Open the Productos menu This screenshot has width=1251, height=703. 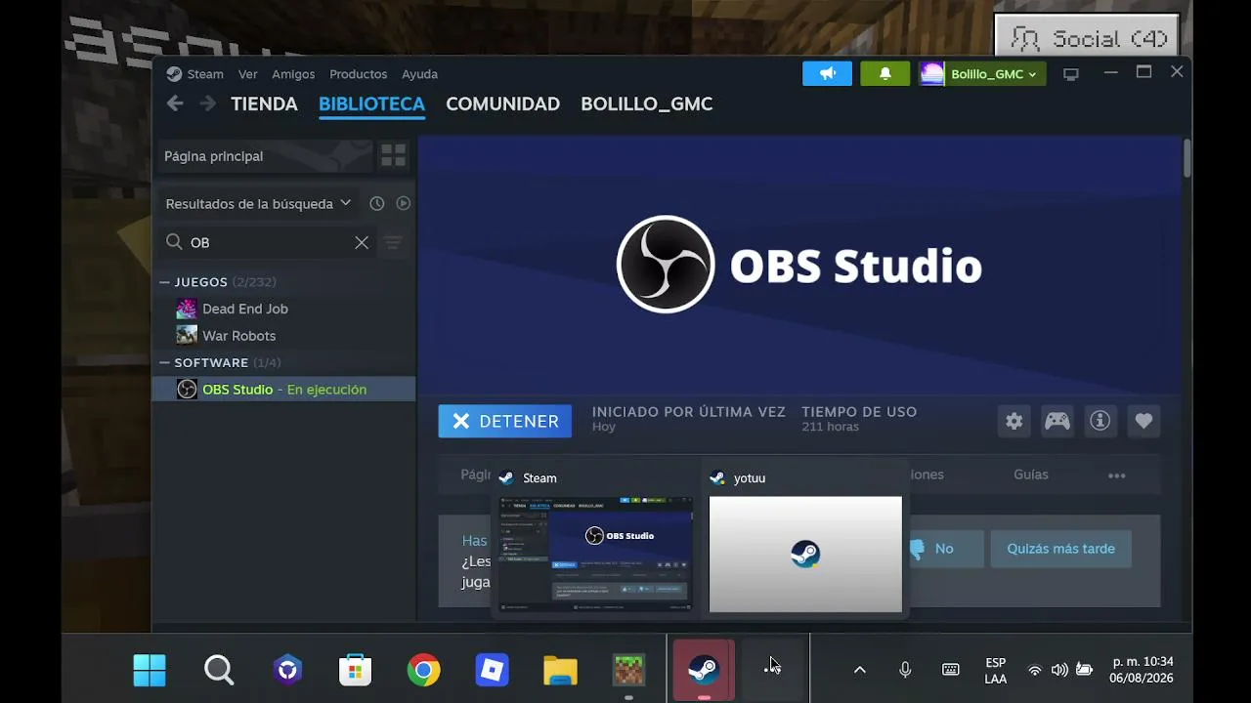coord(358,74)
